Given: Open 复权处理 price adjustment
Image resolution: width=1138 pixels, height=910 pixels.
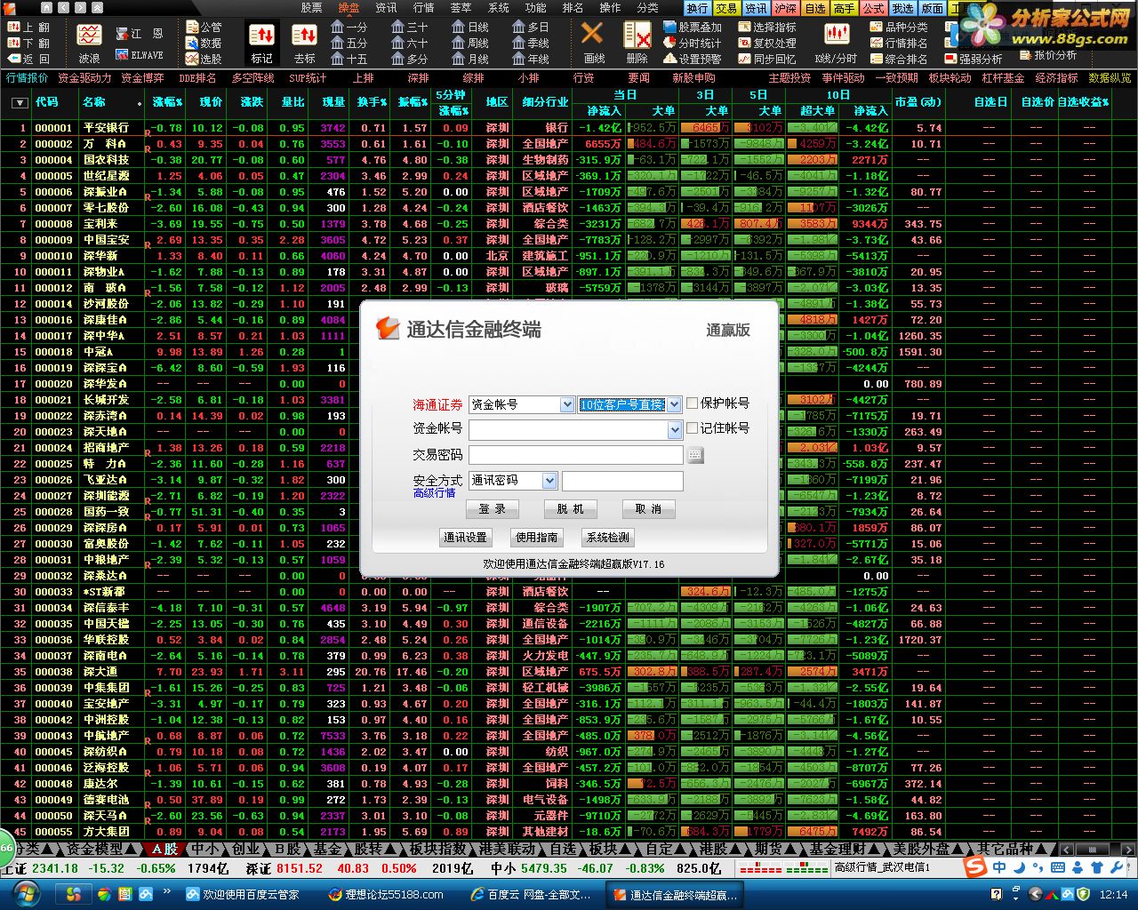Looking at the screenshot, I should point(767,43).
